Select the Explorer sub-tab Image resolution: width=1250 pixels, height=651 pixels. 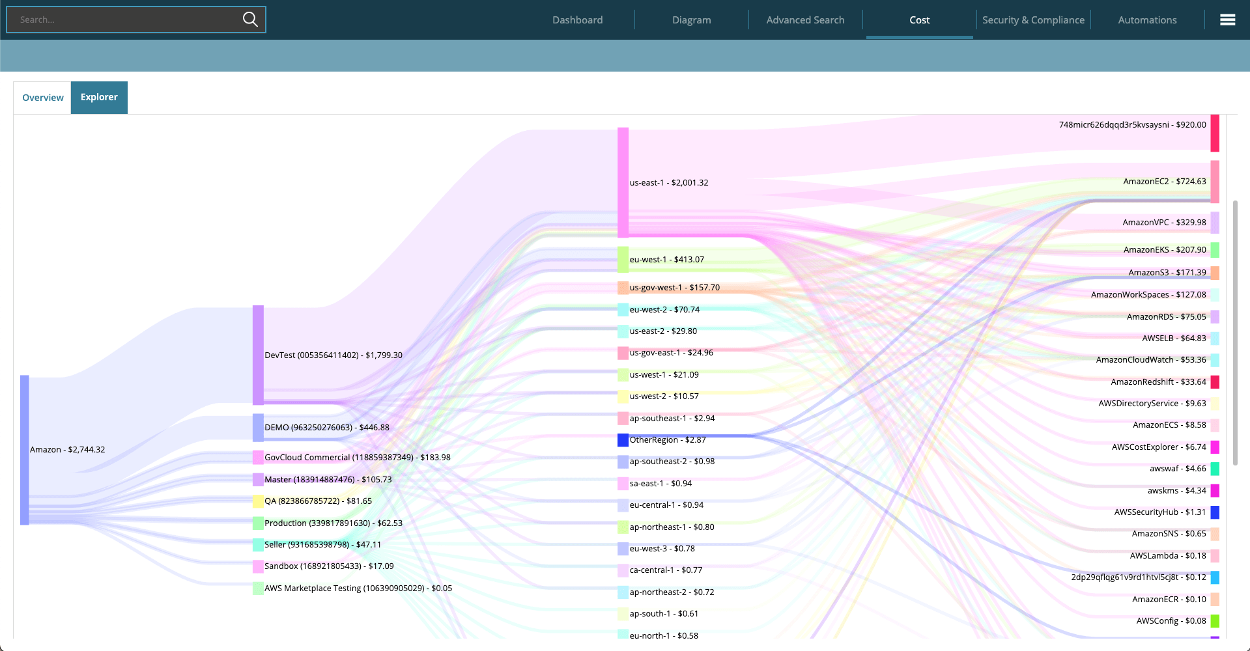coord(99,97)
